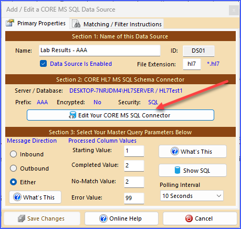Image resolution: width=241 pixels, height=229 pixels.
Task: Close the data source dialog window
Action: pos(234,11)
